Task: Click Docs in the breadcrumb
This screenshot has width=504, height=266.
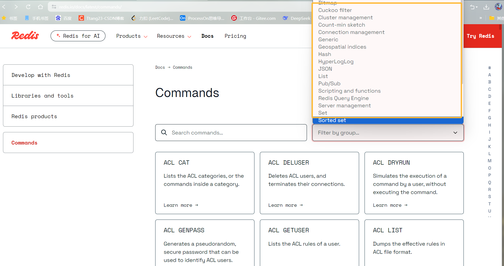Action: coord(160,67)
